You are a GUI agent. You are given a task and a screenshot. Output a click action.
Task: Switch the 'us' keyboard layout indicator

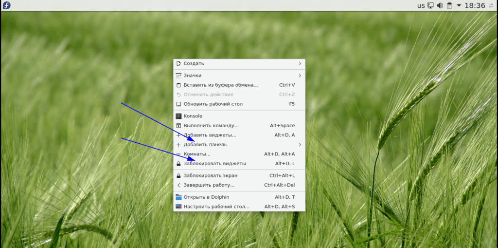click(421, 6)
